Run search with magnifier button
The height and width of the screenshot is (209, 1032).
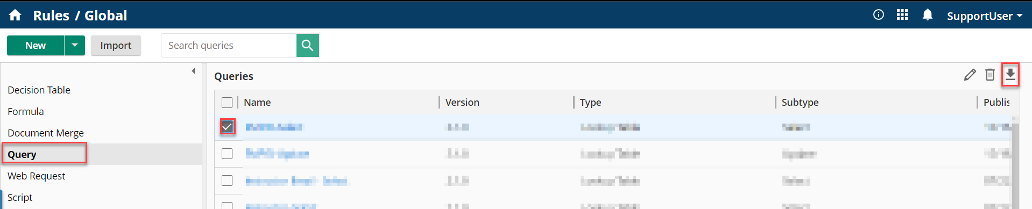point(308,45)
